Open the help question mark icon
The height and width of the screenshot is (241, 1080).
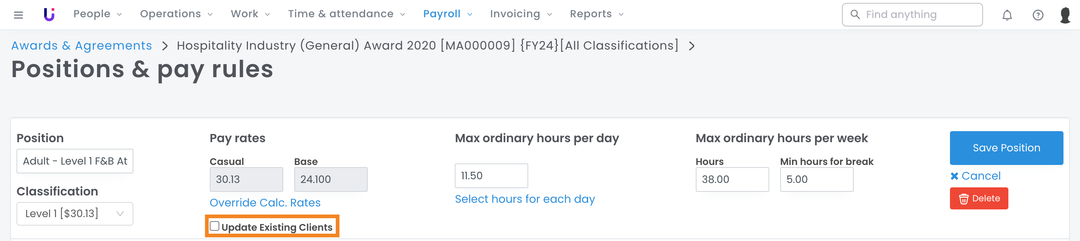(x=1038, y=15)
